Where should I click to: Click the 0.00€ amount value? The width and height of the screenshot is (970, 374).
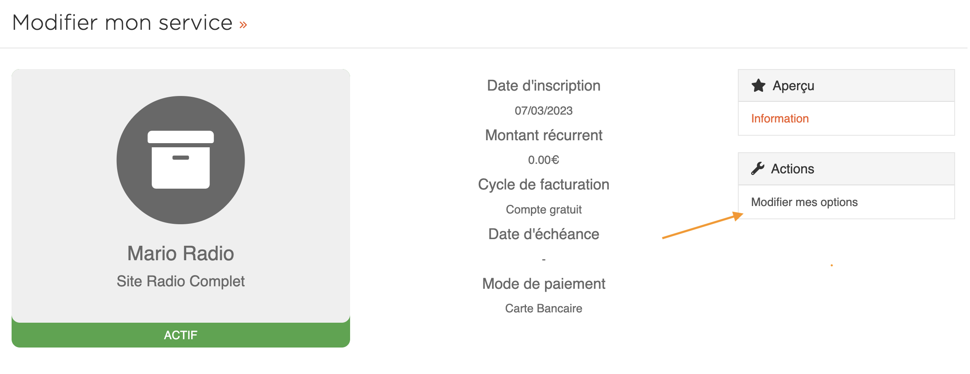tap(543, 160)
